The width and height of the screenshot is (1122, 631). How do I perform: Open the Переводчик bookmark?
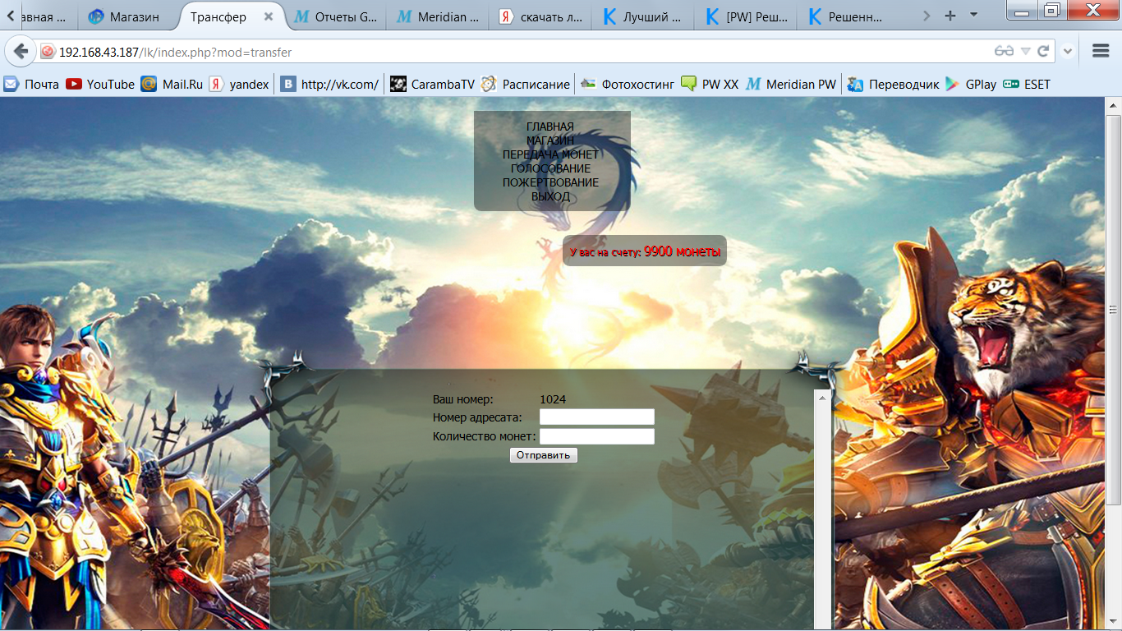point(893,84)
